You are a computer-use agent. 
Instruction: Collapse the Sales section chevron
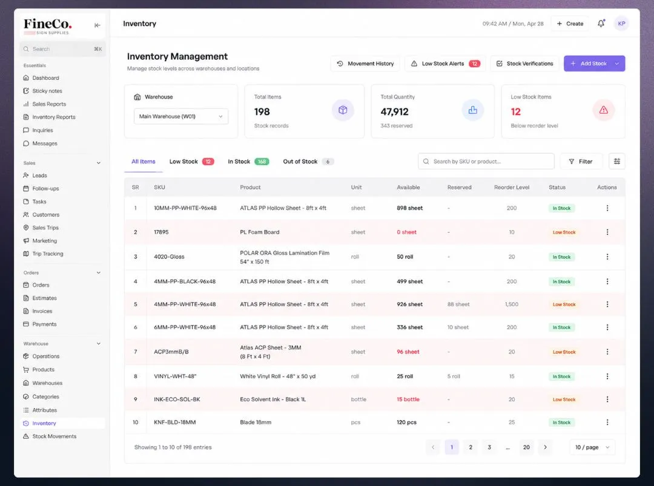point(99,163)
